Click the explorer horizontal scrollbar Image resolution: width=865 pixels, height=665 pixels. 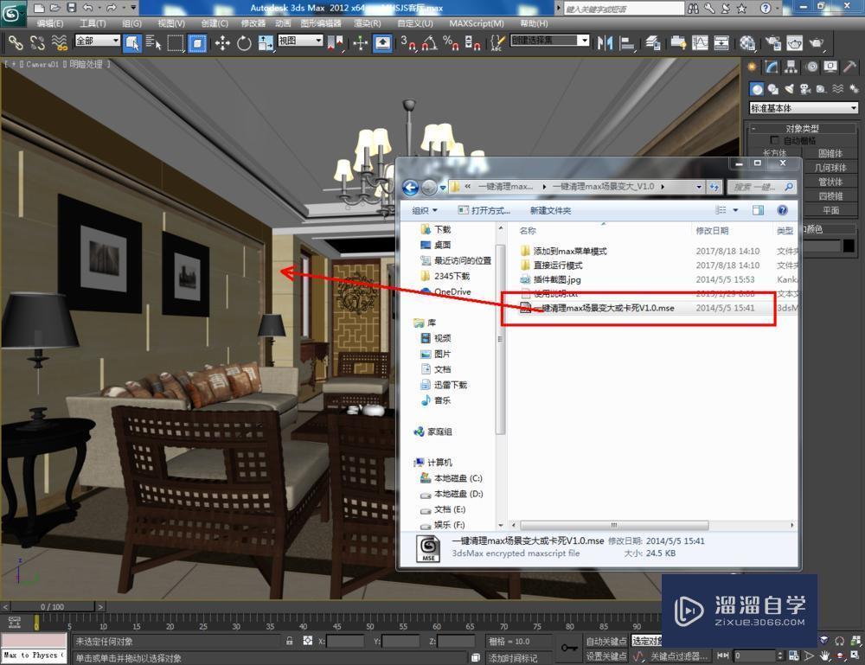tap(614, 525)
